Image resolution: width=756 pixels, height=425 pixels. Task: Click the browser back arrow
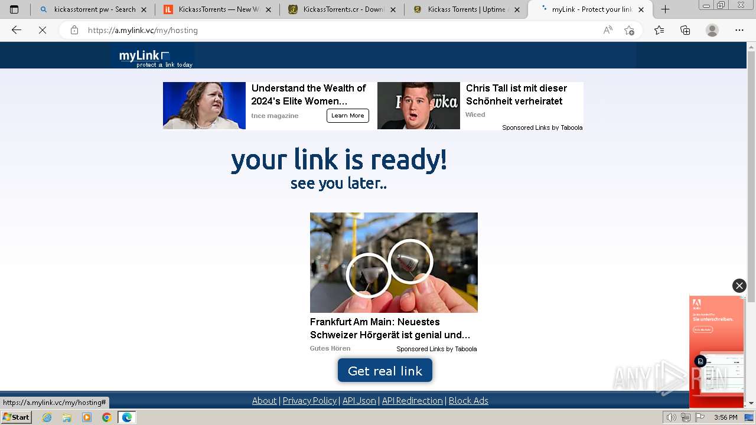(x=17, y=30)
